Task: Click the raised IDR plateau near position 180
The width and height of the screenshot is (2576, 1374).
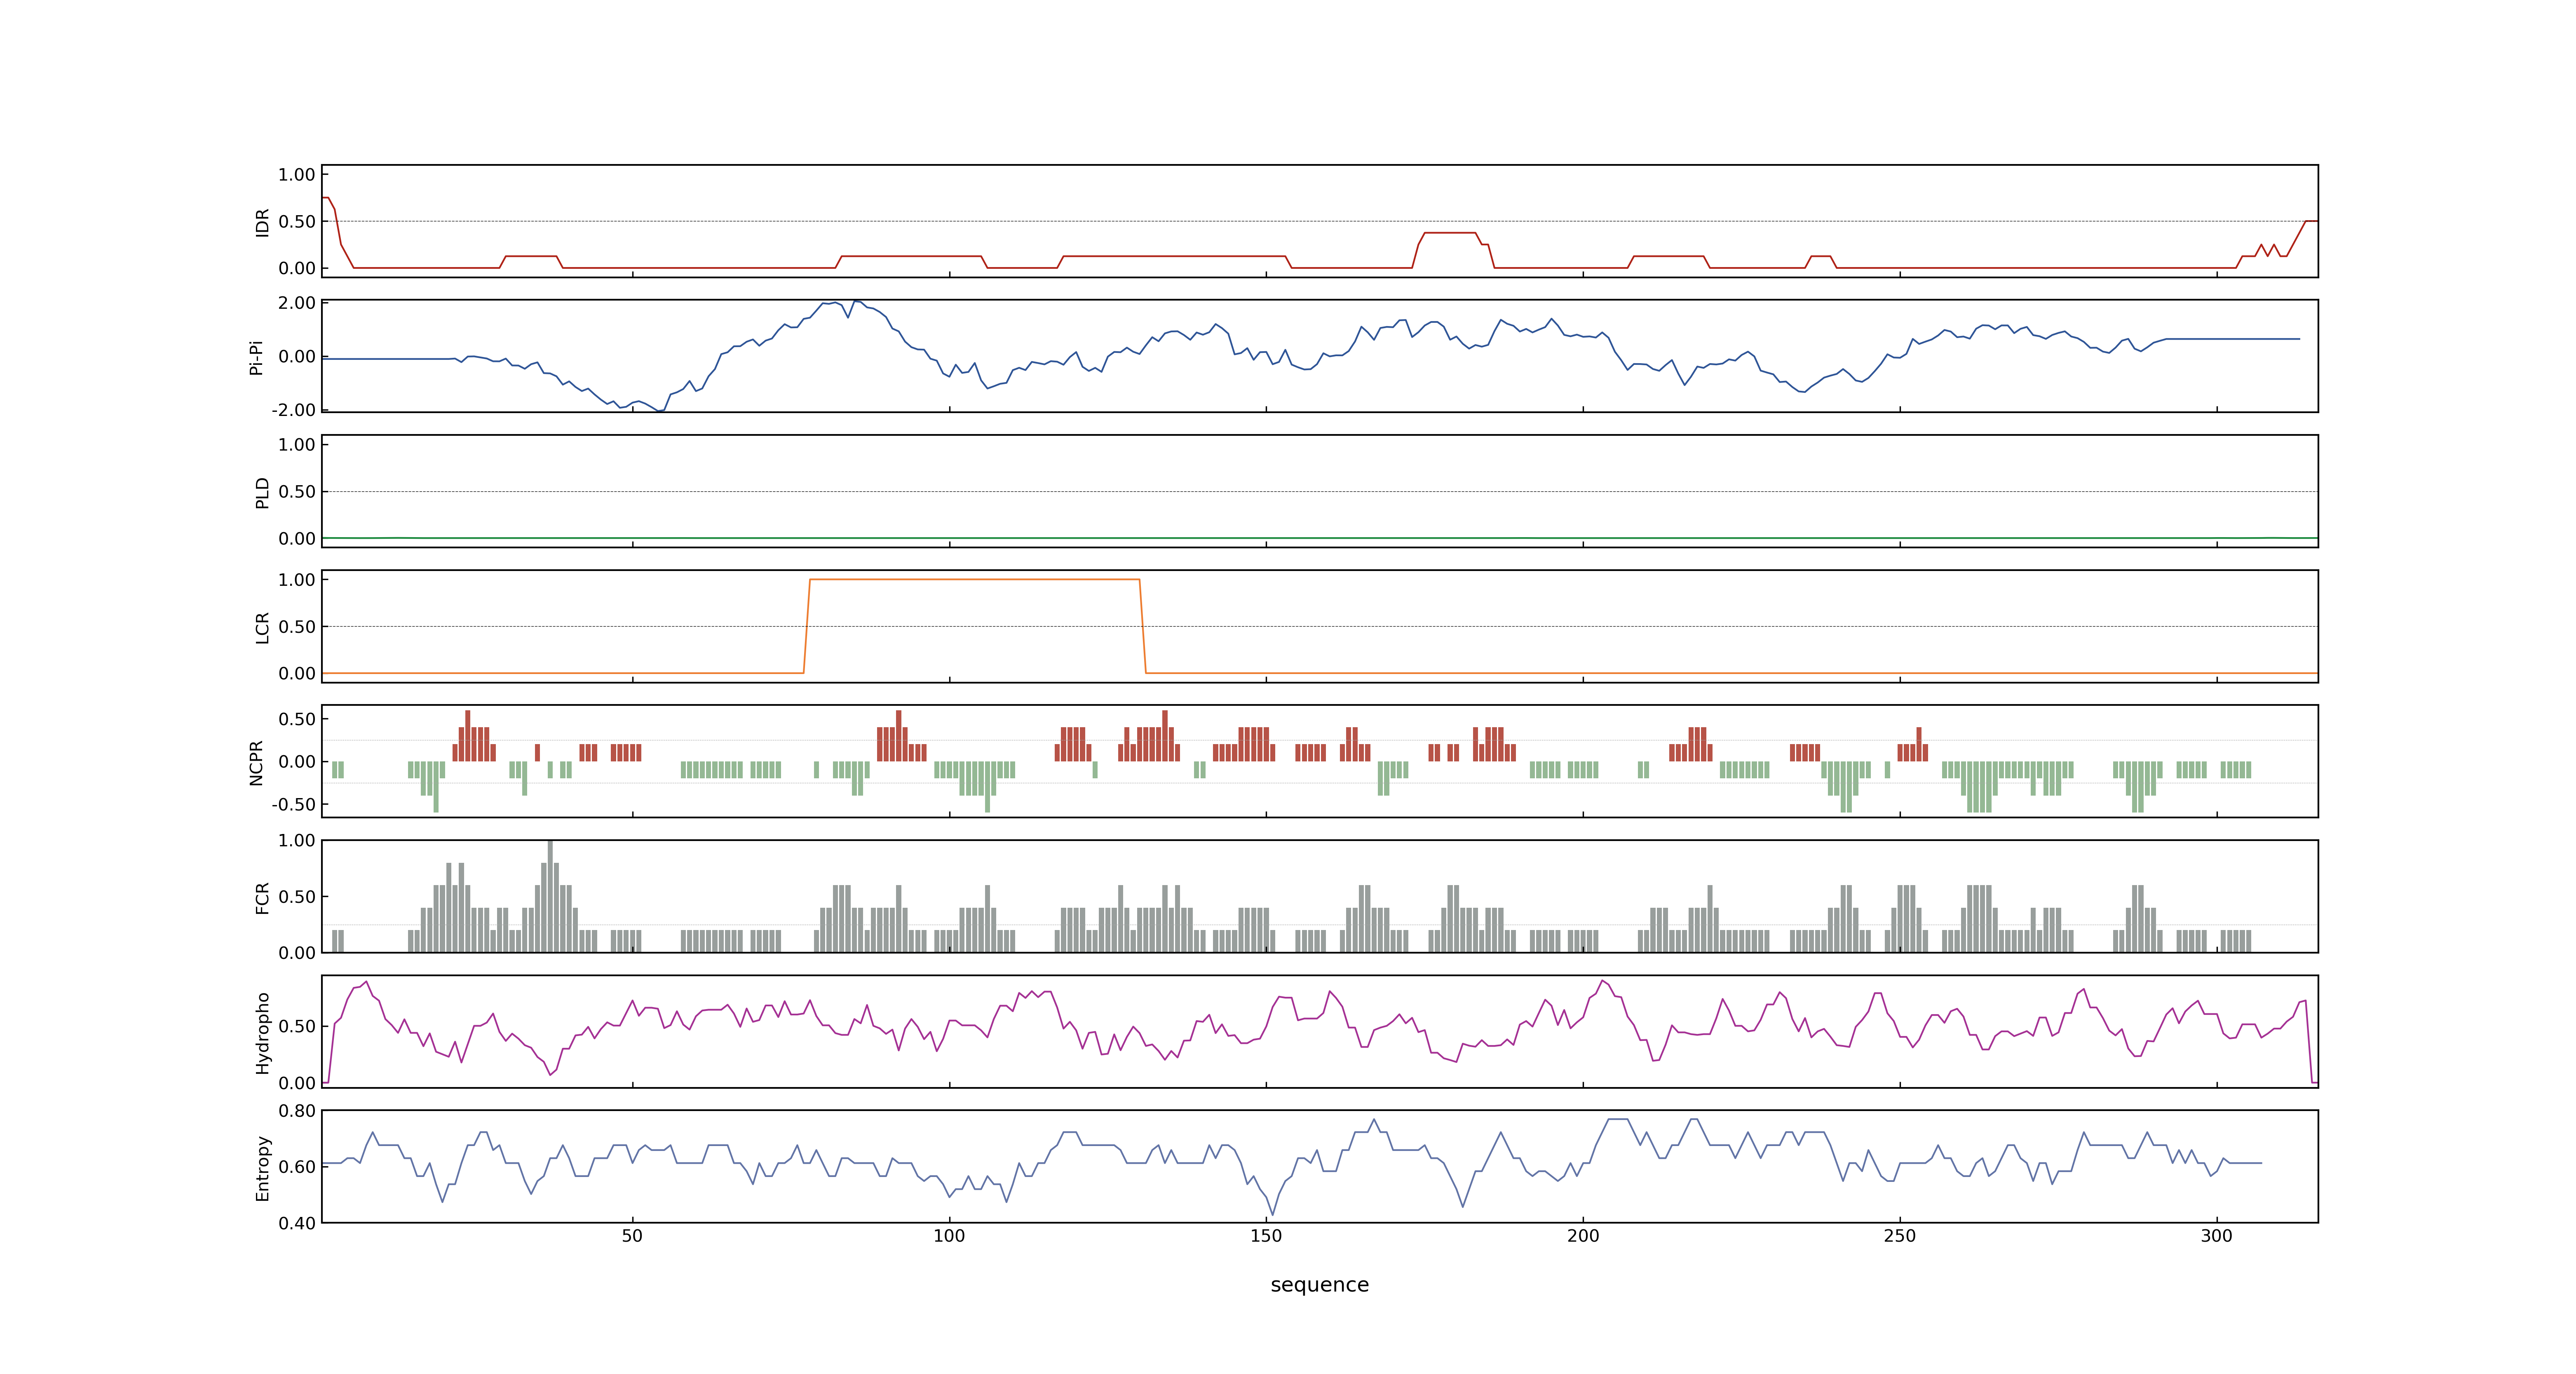Action: tap(1450, 233)
